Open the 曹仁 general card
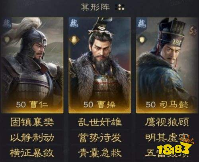199x162 pixels. click(x=32, y=65)
